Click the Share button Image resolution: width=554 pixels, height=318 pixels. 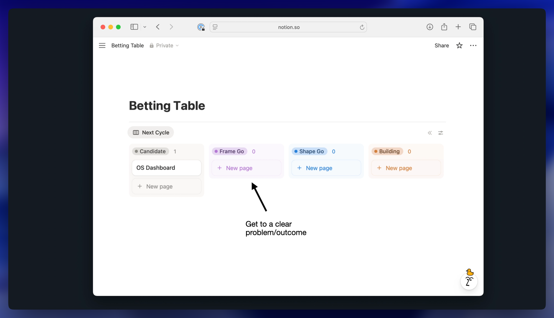pyautogui.click(x=442, y=45)
